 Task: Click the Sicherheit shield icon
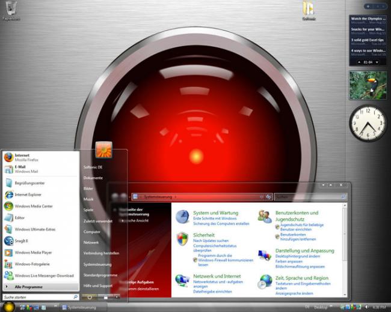(182, 239)
